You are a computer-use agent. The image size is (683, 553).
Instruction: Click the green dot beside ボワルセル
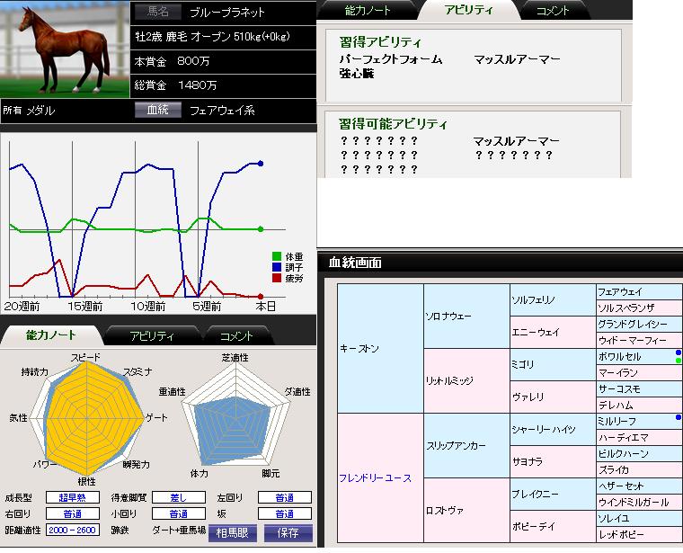coord(679,361)
